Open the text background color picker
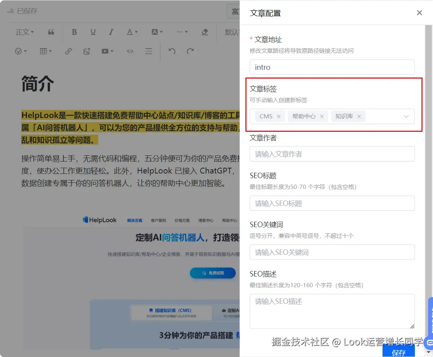Viewport: 433px width, 357px height. pyautogui.click(x=157, y=32)
